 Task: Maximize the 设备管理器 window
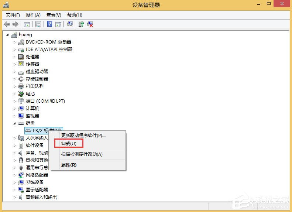click(x=268, y=4)
